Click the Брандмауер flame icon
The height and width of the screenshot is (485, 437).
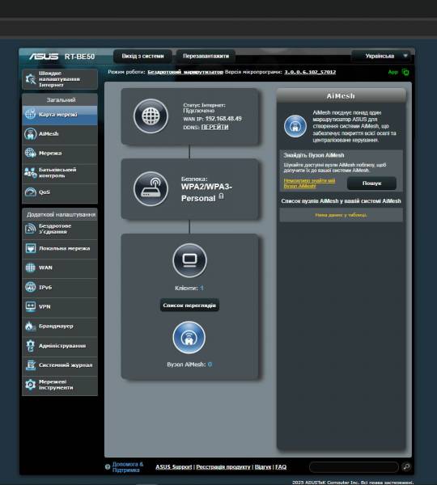pos(30,326)
